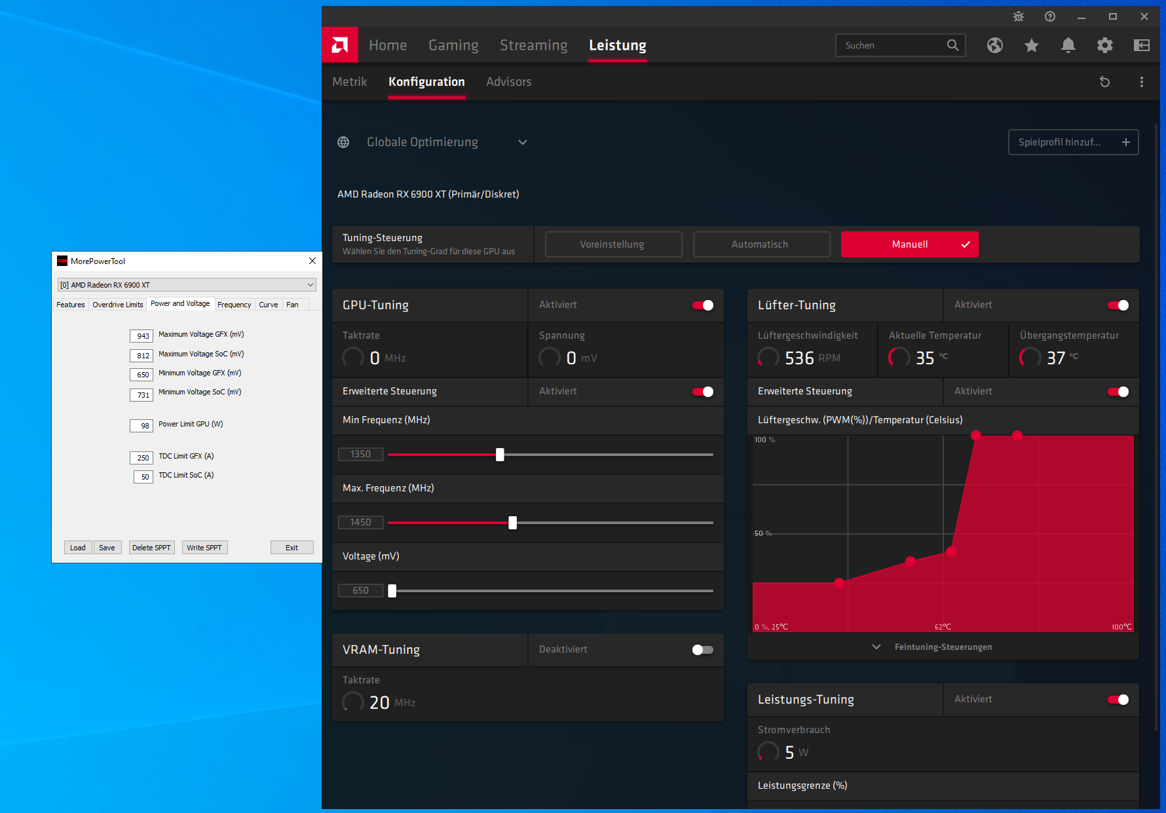Switch to the Gaming tab
The image size is (1166, 813).
pyautogui.click(x=453, y=45)
